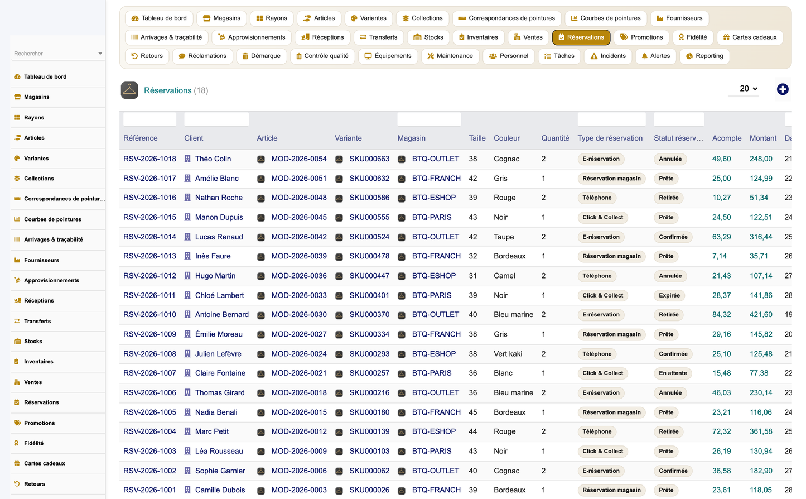
Task: Open Arrivages & traçabilité in the sidebar
Action: tap(57, 240)
